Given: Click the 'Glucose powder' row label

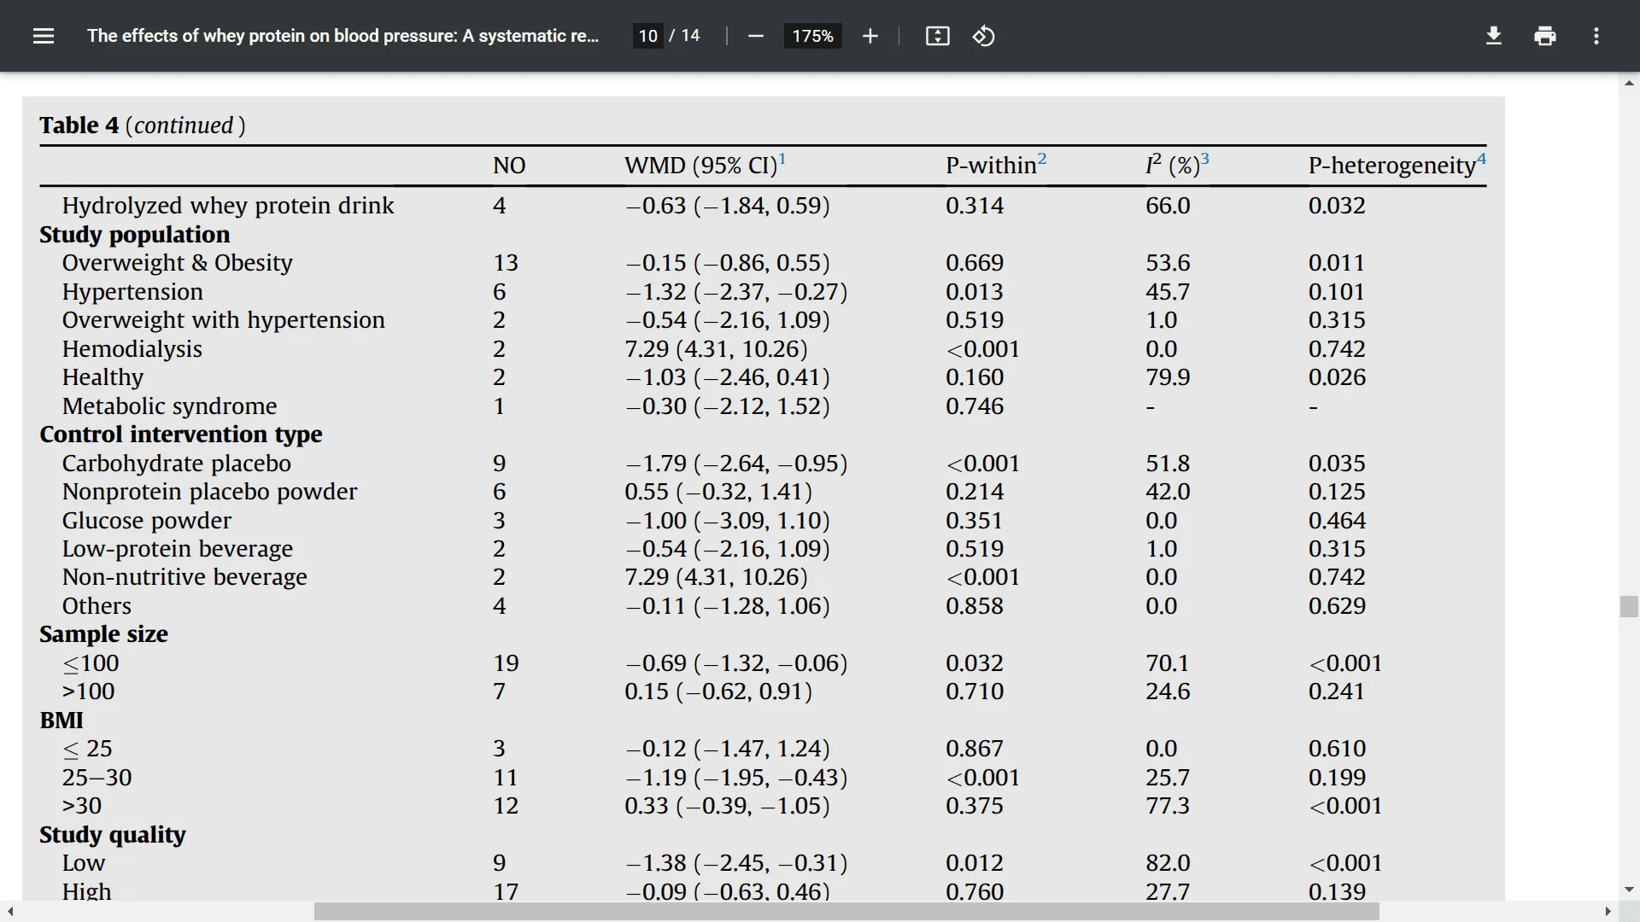Looking at the screenshot, I should [146, 521].
